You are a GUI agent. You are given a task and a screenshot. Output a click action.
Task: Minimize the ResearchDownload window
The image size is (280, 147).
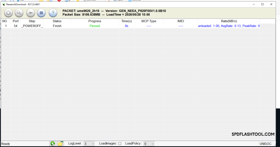coord(253,4)
